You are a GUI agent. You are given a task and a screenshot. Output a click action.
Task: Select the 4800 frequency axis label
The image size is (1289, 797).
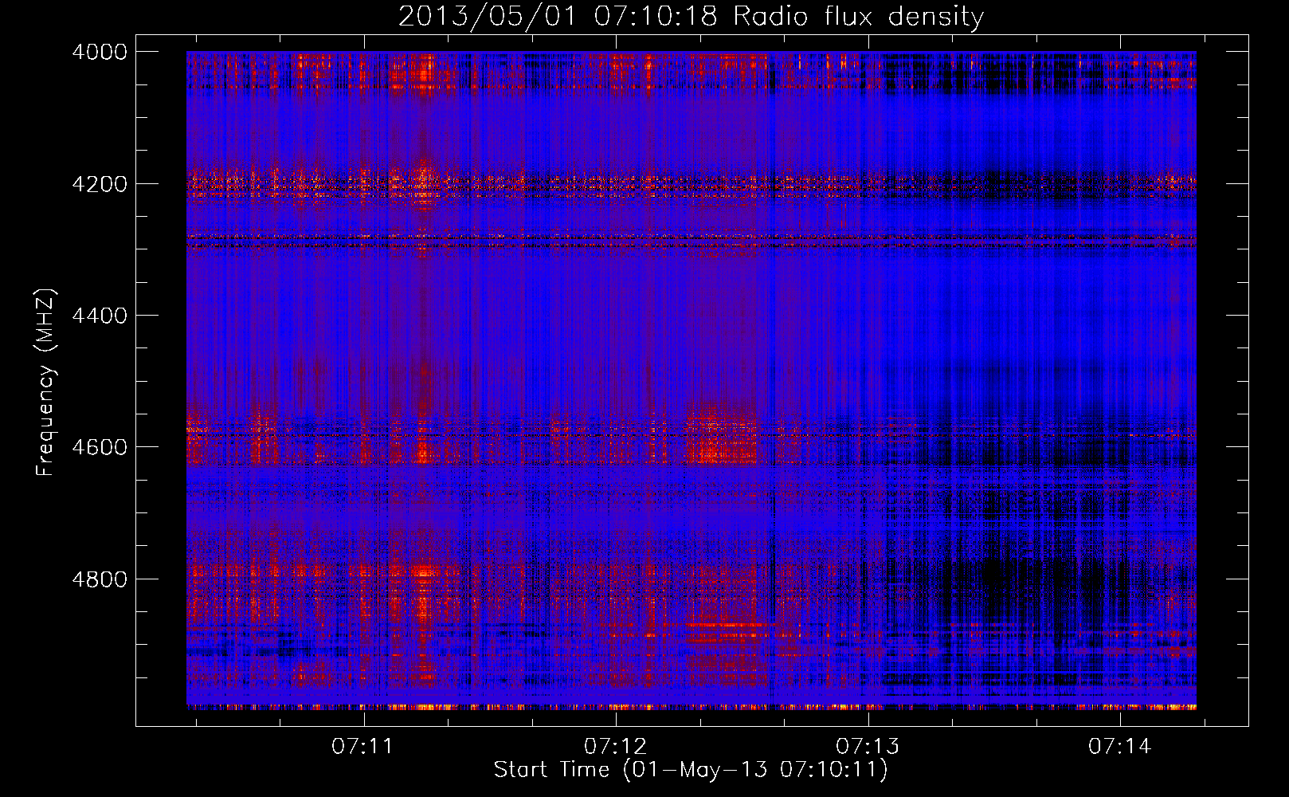tap(100, 579)
